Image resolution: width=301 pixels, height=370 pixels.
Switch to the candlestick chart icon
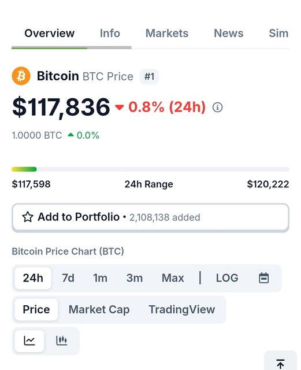(x=62, y=341)
